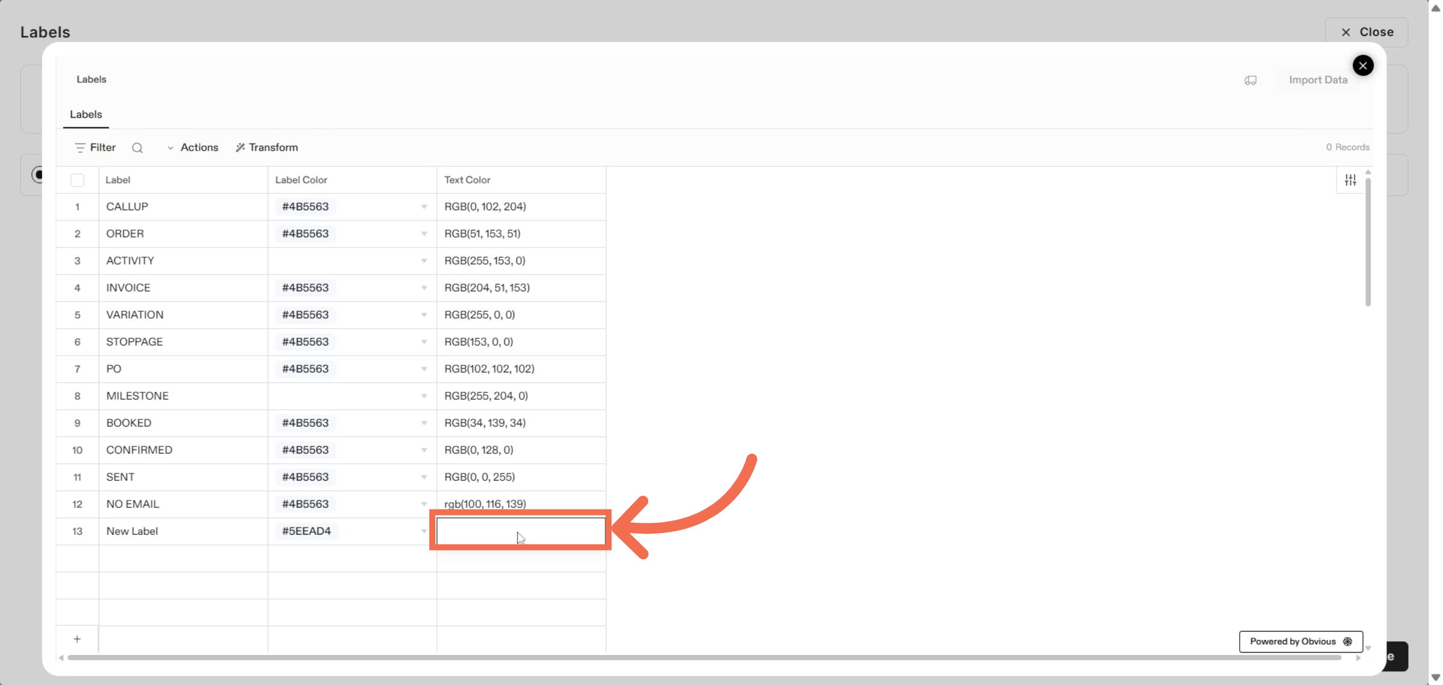Image resolution: width=1443 pixels, height=685 pixels.
Task: Expand the chevron next to Actions
Action: point(170,147)
